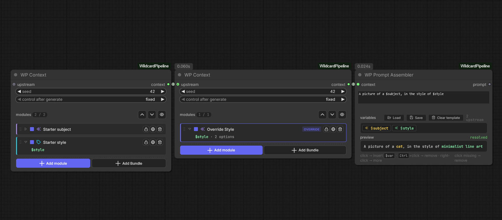Lock the Override Style module
The image size is (502, 220).
pos(326,129)
